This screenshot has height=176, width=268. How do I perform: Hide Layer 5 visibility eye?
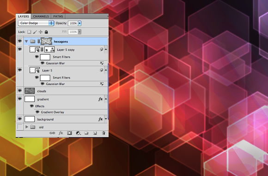[x=20, y=70]
